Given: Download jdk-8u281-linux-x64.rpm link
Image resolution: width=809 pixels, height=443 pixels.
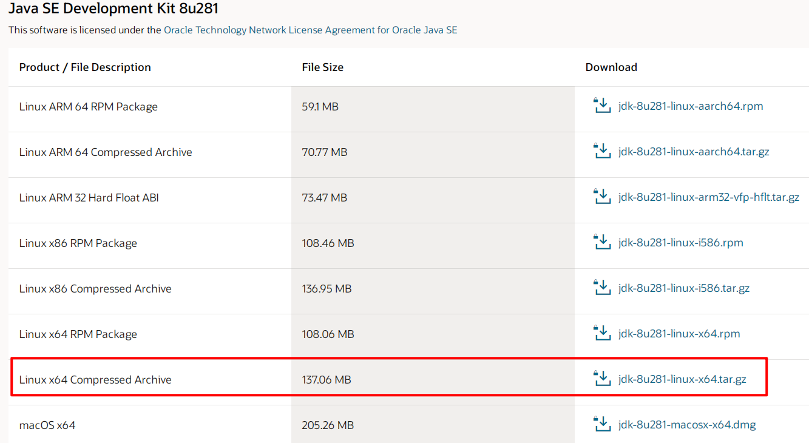Looking at the screenshot, I should (679, 334).
